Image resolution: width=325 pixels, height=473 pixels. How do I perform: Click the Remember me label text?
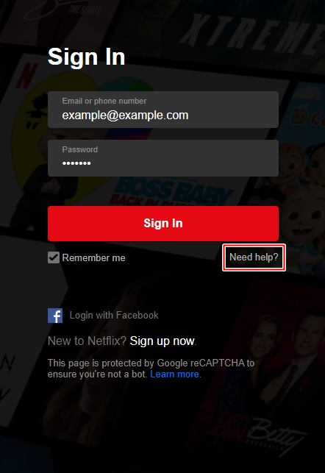coord(94,257)
